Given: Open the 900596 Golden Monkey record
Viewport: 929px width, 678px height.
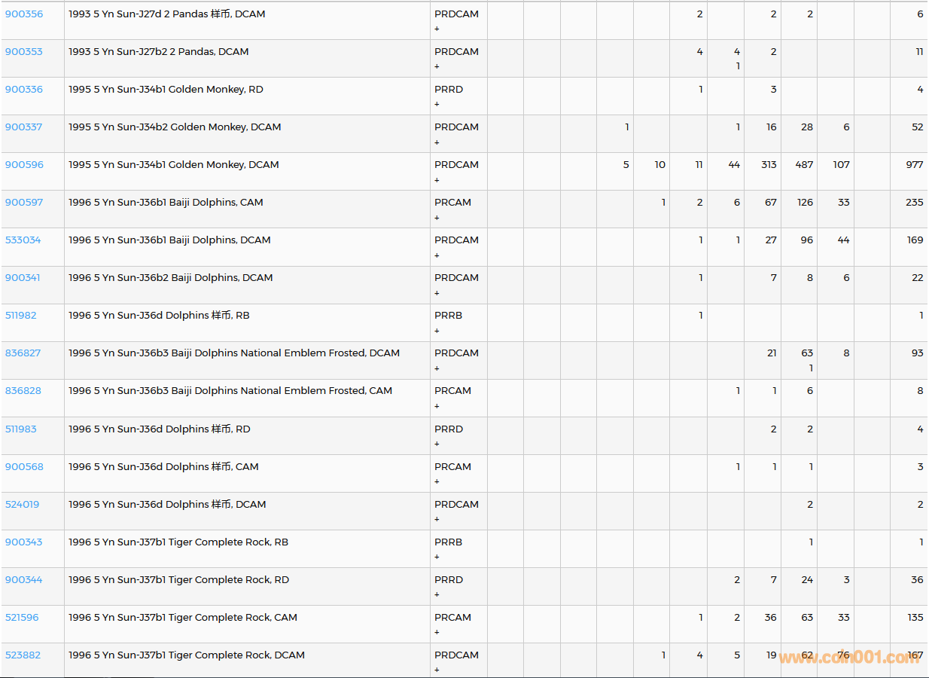Looking at the screenshot, I should coord(24,165).
